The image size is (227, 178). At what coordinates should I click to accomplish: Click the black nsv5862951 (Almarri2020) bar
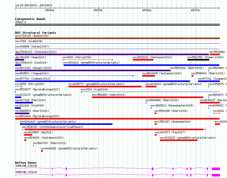[x=198, y=60]
